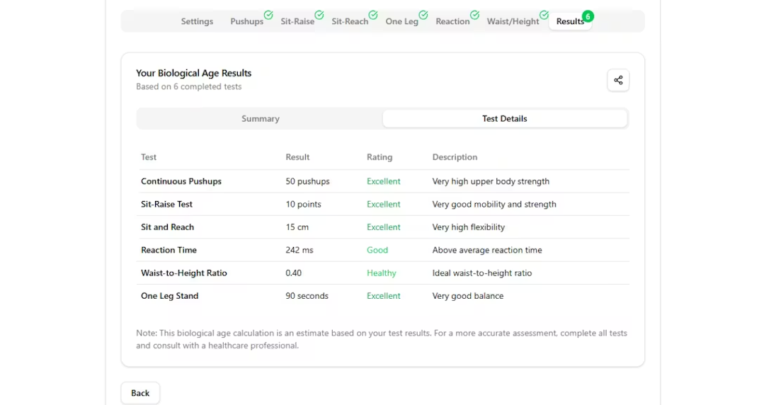
Task: Go to the Pushups test tab
Action: click(246, 21)
